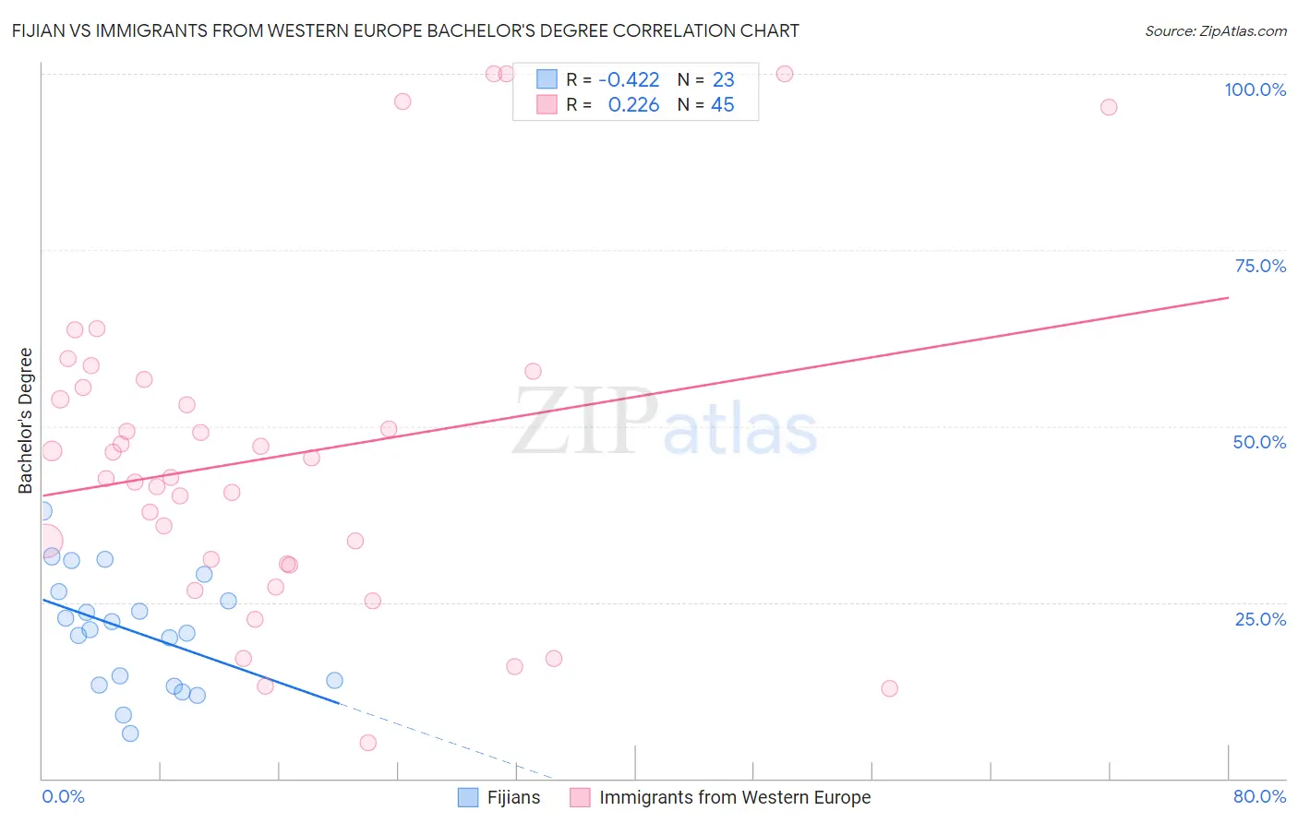Click the 0.0% x-axis label

tap(64, 796)
